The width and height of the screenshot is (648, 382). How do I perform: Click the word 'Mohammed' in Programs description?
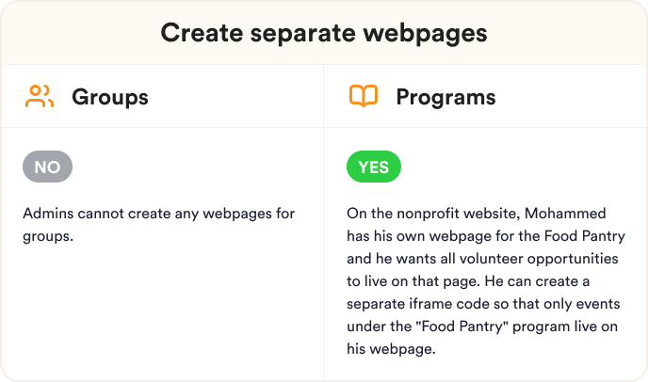(x=565, y=214)
